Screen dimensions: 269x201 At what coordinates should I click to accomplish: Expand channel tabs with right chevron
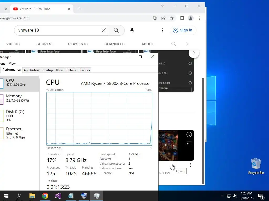tap(188, 44)
